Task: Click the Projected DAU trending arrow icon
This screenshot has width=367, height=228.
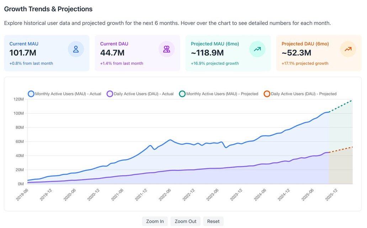Action: pos(348,49)
